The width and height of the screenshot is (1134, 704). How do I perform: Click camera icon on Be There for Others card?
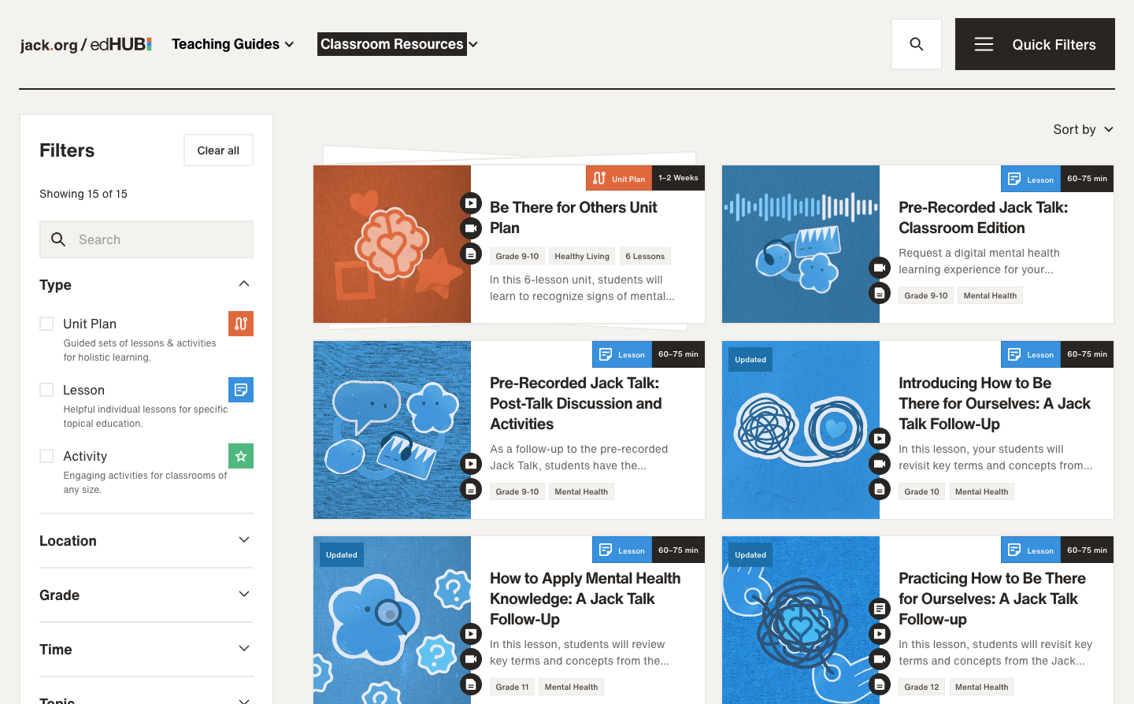[471, 228]
